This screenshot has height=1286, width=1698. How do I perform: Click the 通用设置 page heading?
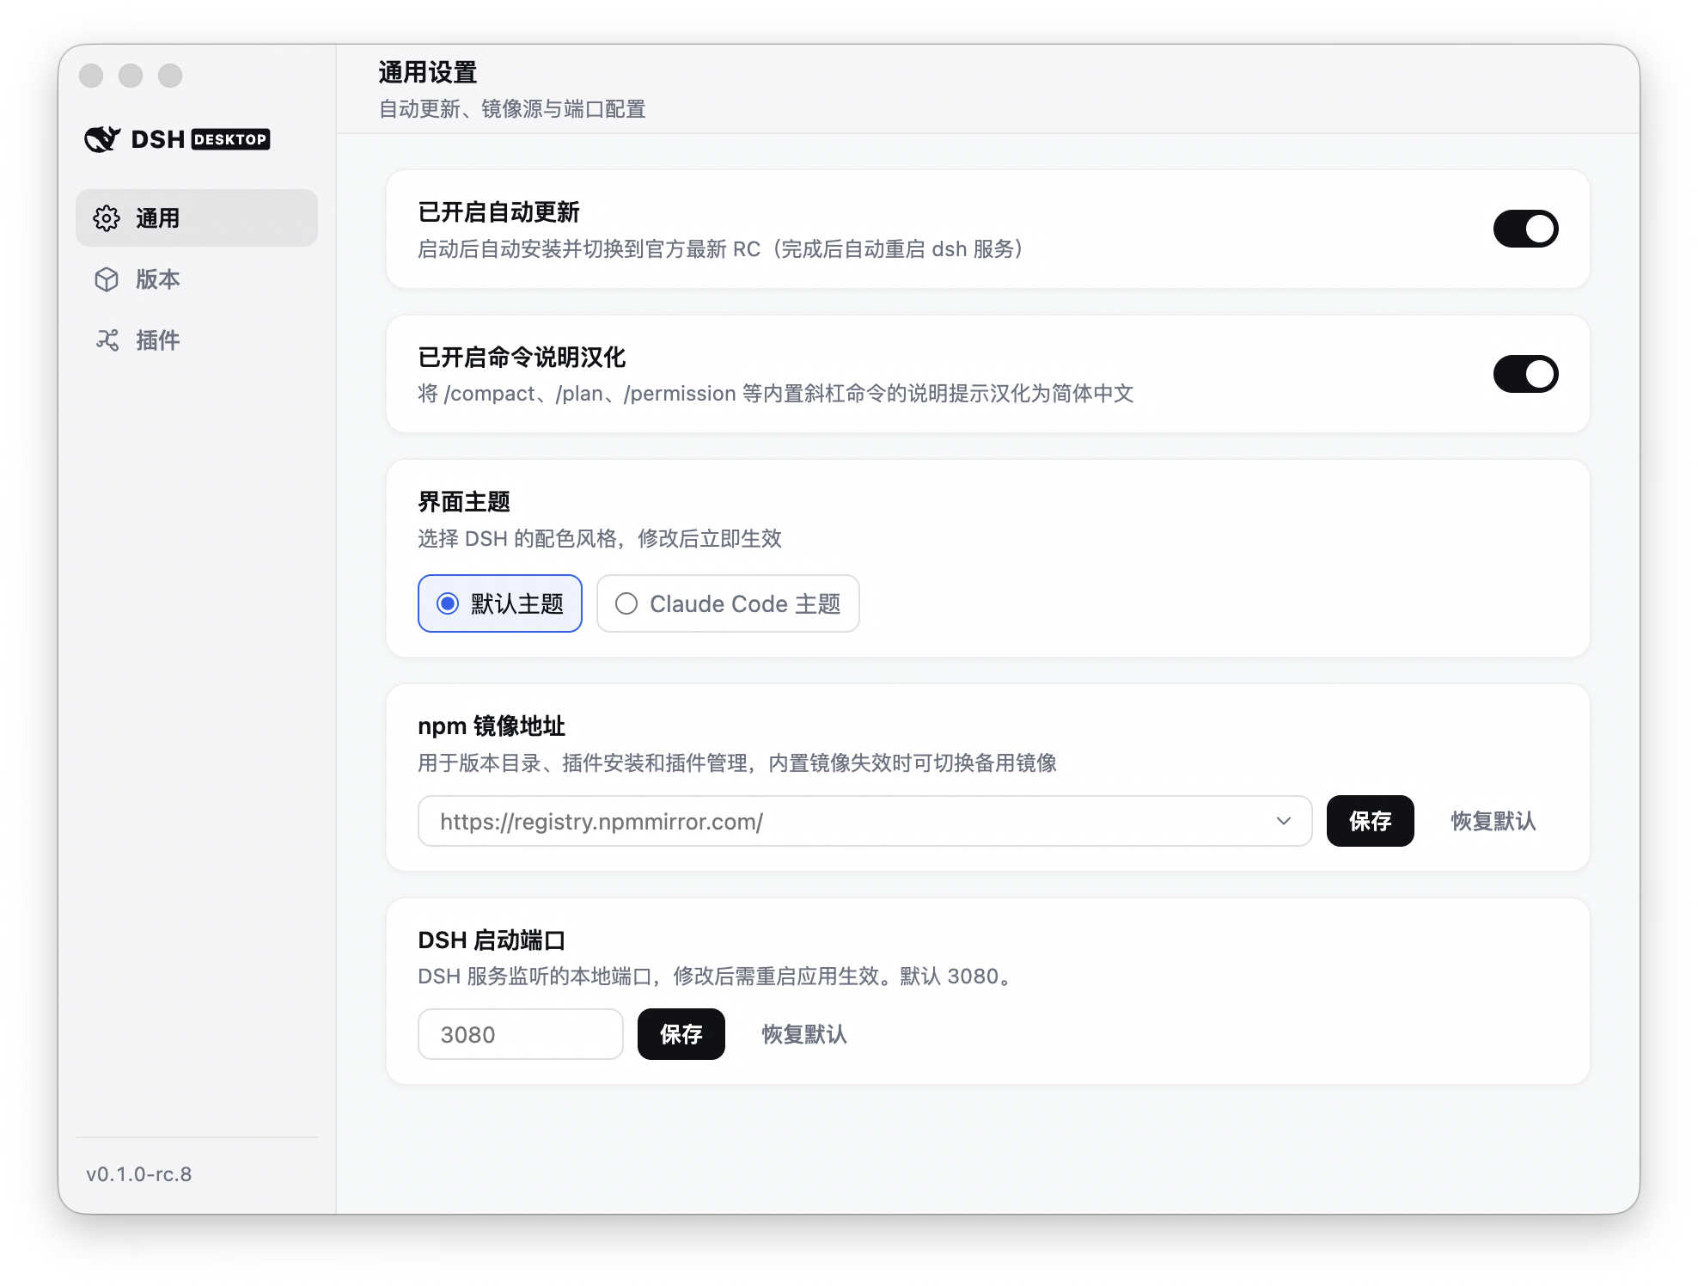[428, 72]
